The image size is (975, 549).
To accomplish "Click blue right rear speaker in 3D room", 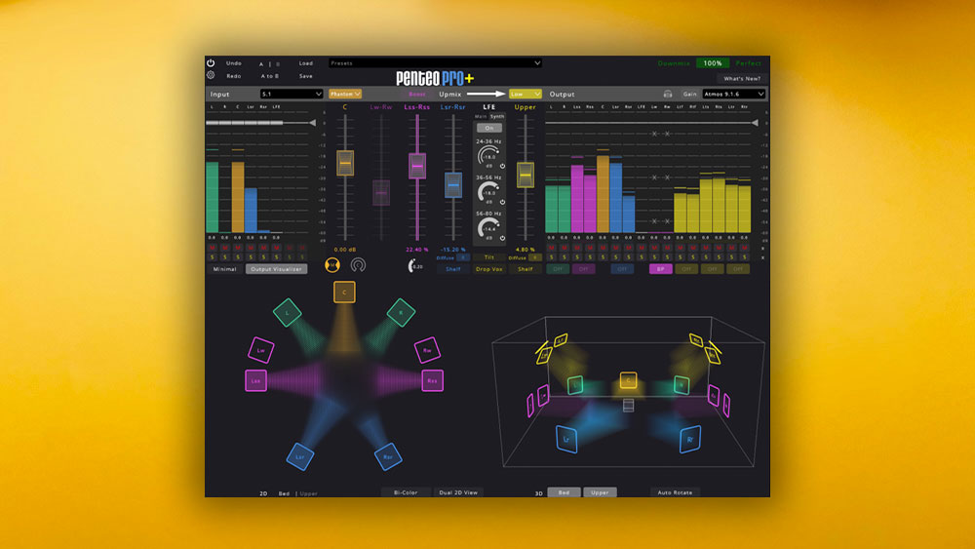I will 690,439.
